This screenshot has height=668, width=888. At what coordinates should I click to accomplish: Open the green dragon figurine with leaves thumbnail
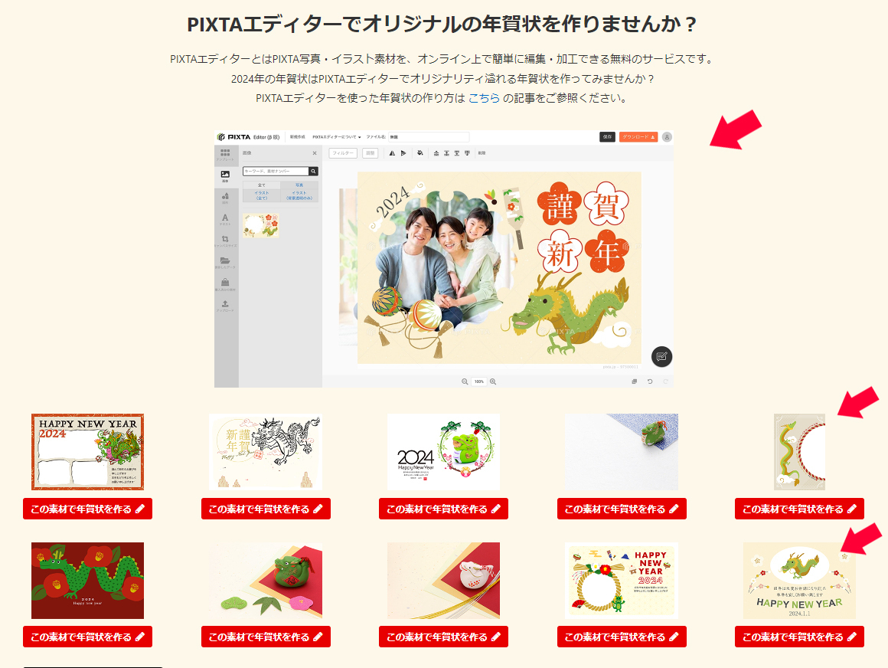click(266, 580)
